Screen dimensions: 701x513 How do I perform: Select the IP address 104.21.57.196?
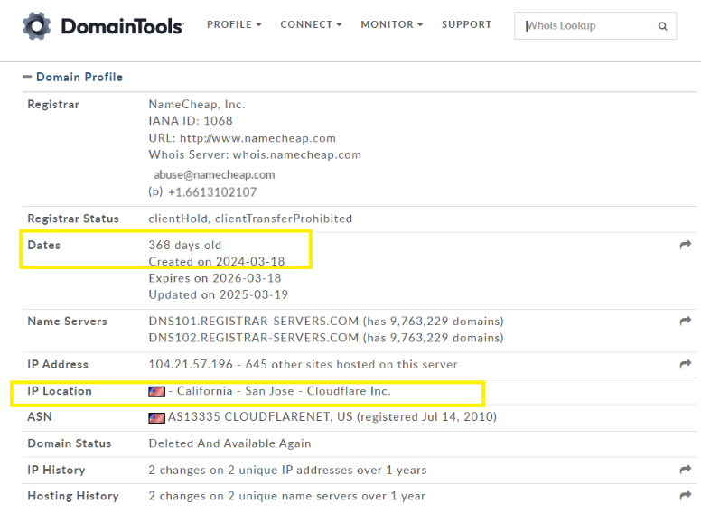191,364
